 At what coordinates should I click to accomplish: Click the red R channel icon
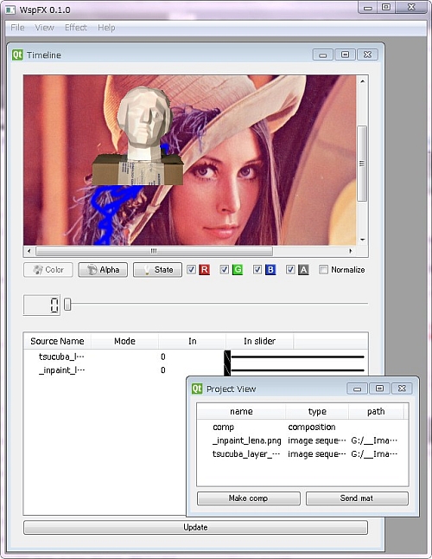pyautogui.click(x=204, y=270)
